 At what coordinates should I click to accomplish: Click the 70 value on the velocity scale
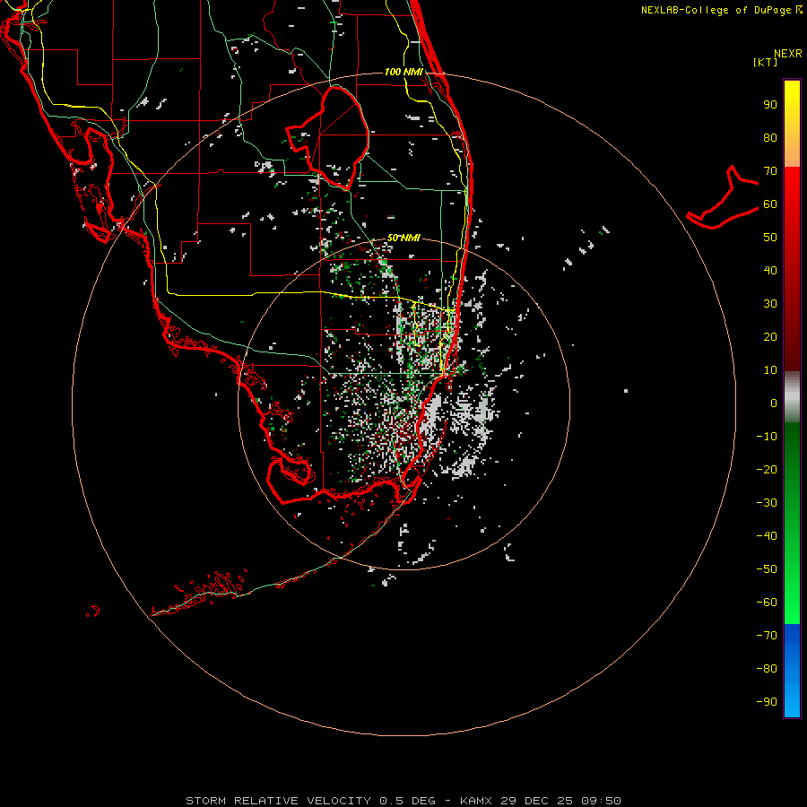770,171
